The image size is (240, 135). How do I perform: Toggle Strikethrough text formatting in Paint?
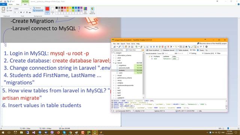[x=30, y=12]
